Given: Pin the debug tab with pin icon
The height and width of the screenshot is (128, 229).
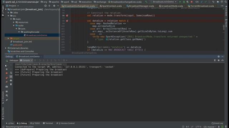Looking at the screenshot, I should tap(6, 100).
